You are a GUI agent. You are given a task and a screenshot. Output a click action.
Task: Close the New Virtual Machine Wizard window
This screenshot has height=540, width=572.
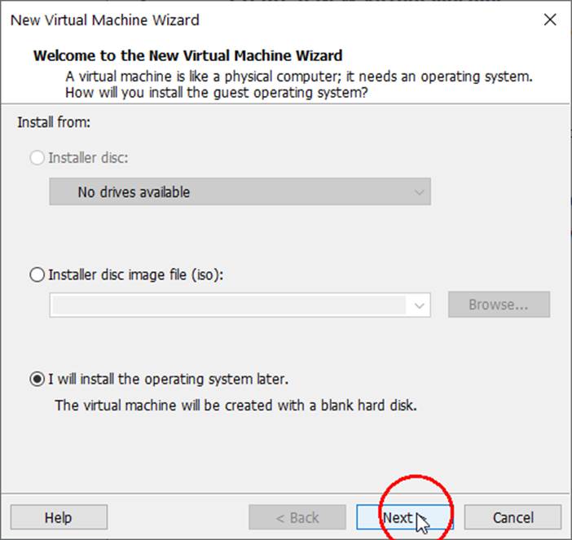550,20
